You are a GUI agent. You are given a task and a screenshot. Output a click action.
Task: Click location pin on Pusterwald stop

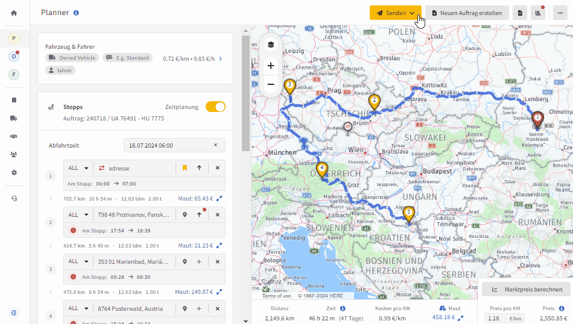pyautogui.click(x=185, y=309)
